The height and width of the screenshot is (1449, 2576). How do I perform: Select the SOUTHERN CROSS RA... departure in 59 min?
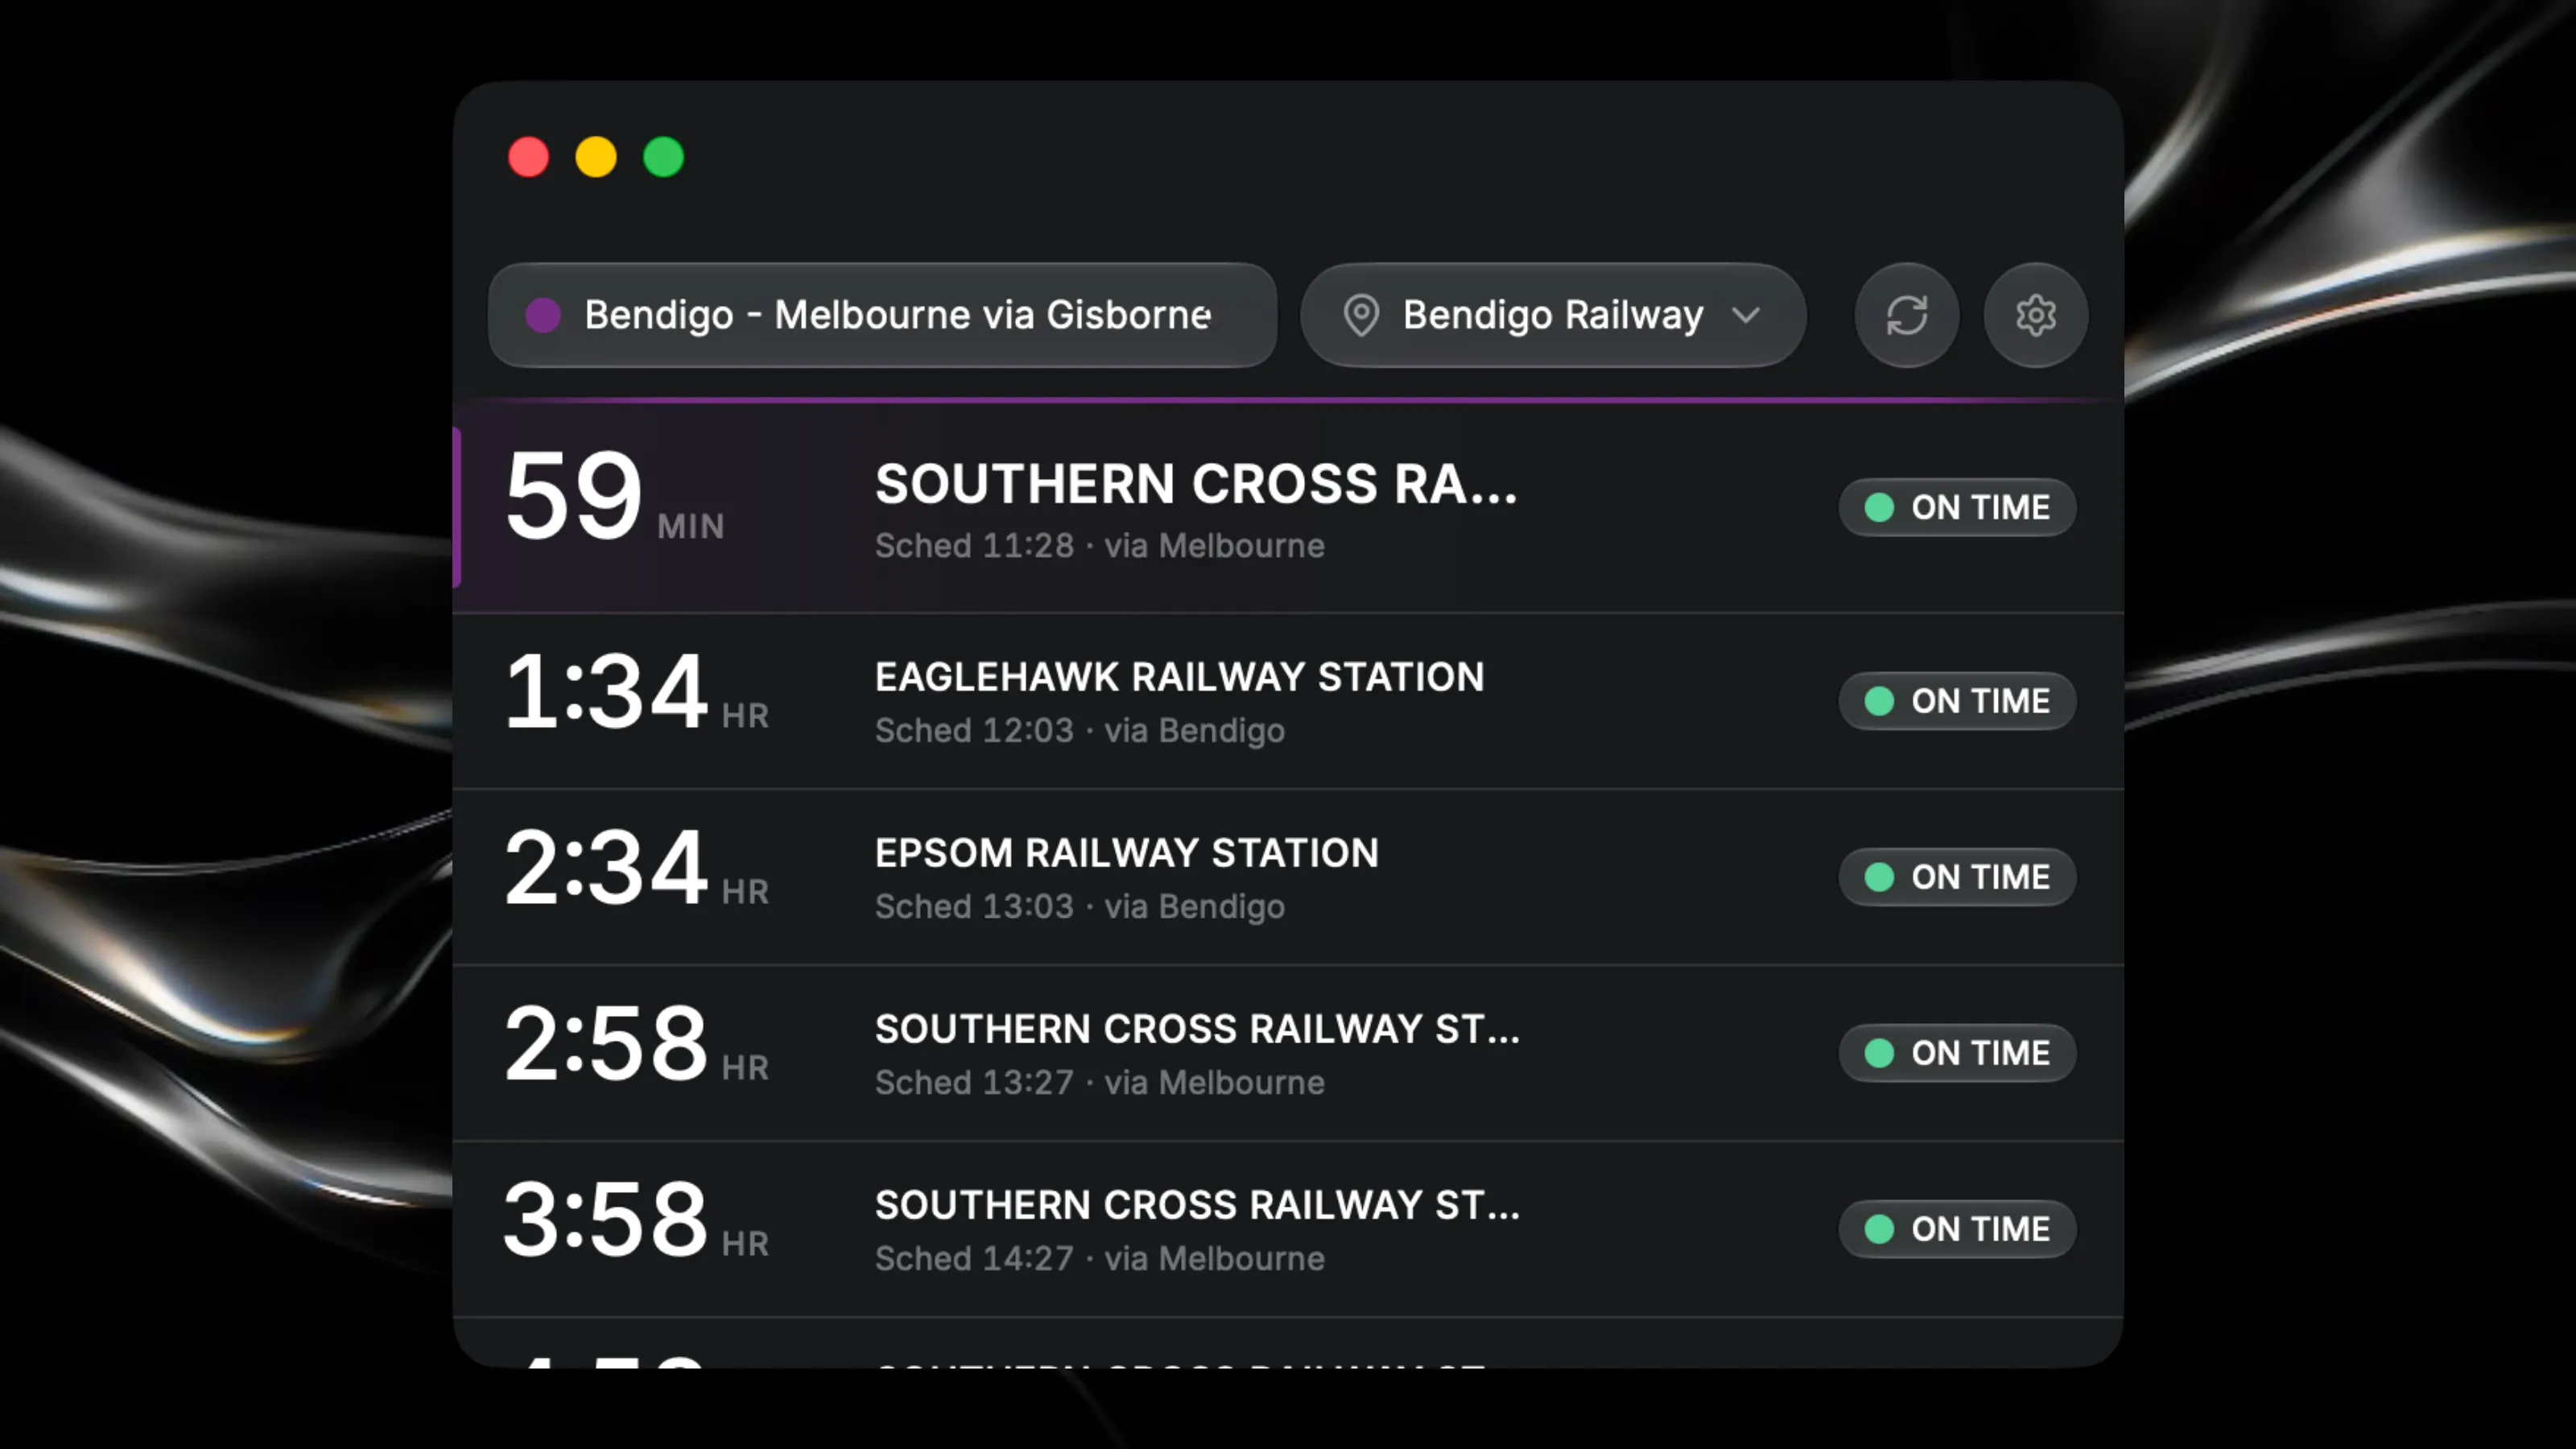click(1288, 507)
